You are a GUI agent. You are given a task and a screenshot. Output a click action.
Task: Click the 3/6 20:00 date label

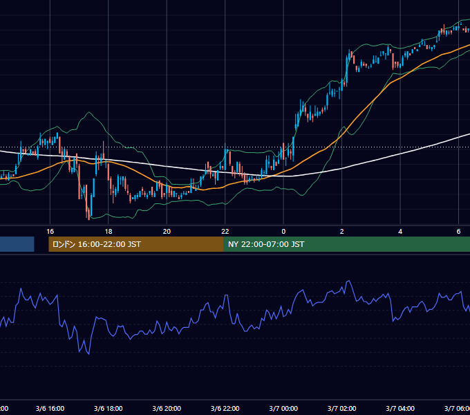(x=167, y=409)
